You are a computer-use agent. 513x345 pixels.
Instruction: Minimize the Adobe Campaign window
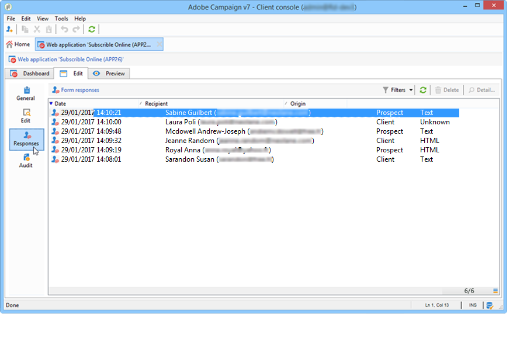[465, 6]
